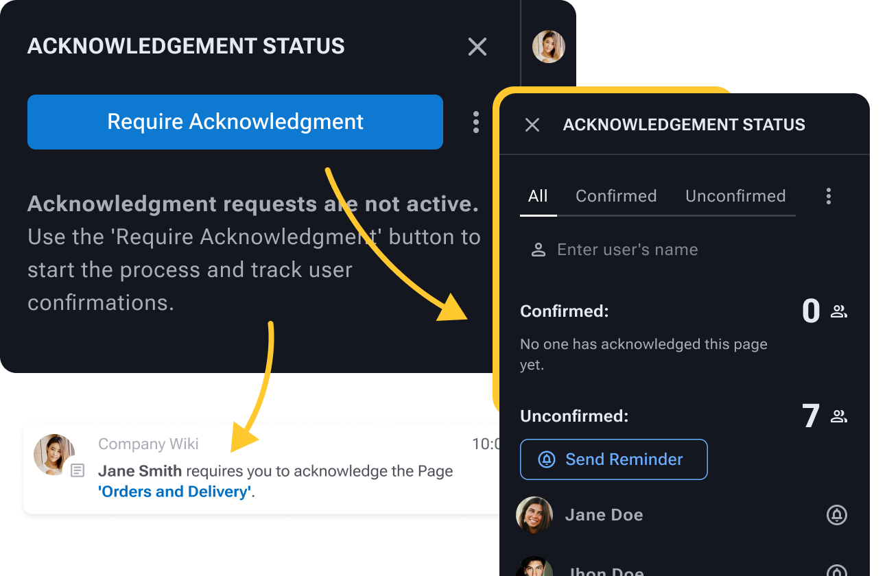Click the page document icon in notification
Image resolution: width=887 pixels, height=576 pixels.
tap(78, 470)
